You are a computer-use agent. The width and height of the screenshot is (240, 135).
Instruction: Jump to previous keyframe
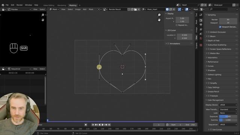96,125
